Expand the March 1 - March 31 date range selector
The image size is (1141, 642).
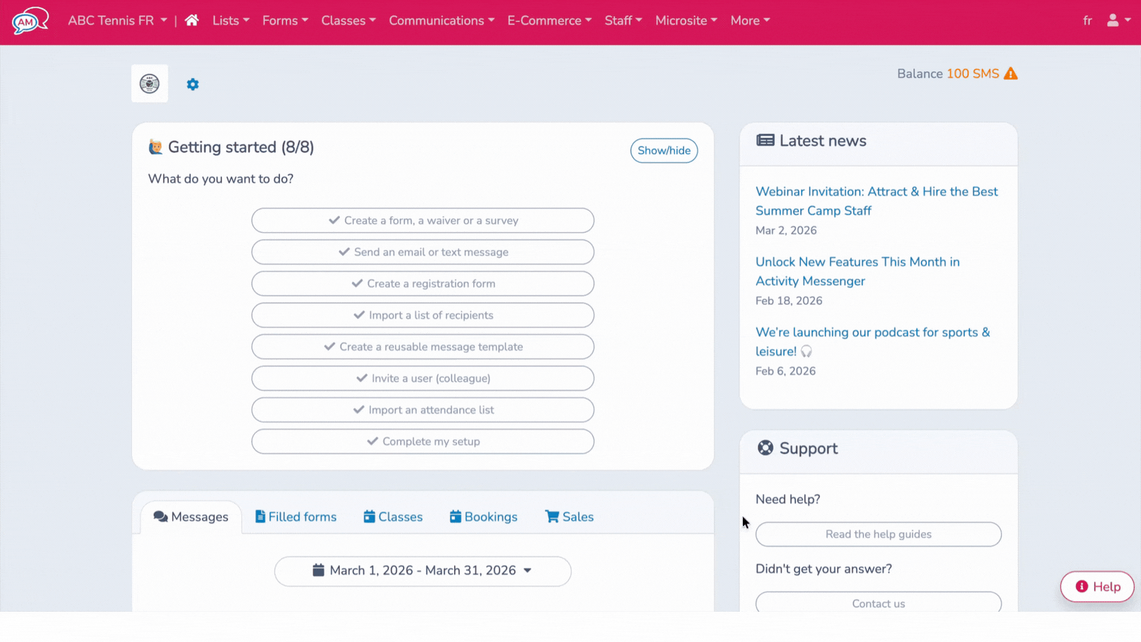coord(423,570)
